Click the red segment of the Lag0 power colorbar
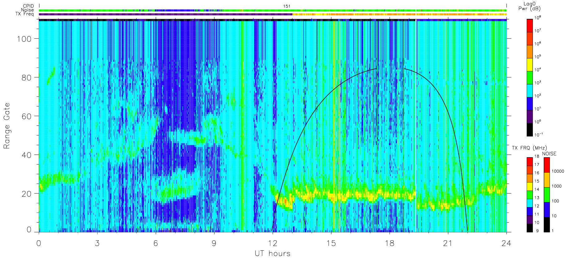This screenshot has height=263, width=570. pyautogui.click(x=529, y=26)
